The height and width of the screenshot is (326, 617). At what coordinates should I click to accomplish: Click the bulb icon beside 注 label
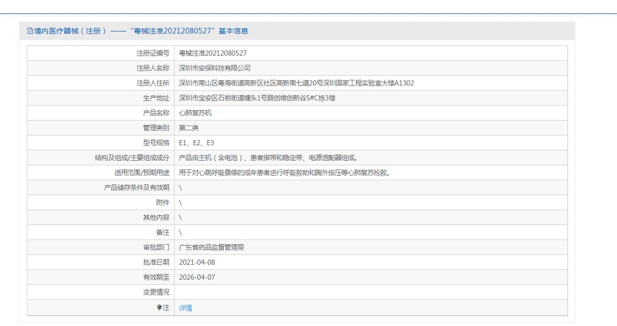tap(159, 307)
